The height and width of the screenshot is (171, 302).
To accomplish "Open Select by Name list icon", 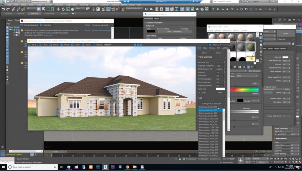I will coord(44,9).
